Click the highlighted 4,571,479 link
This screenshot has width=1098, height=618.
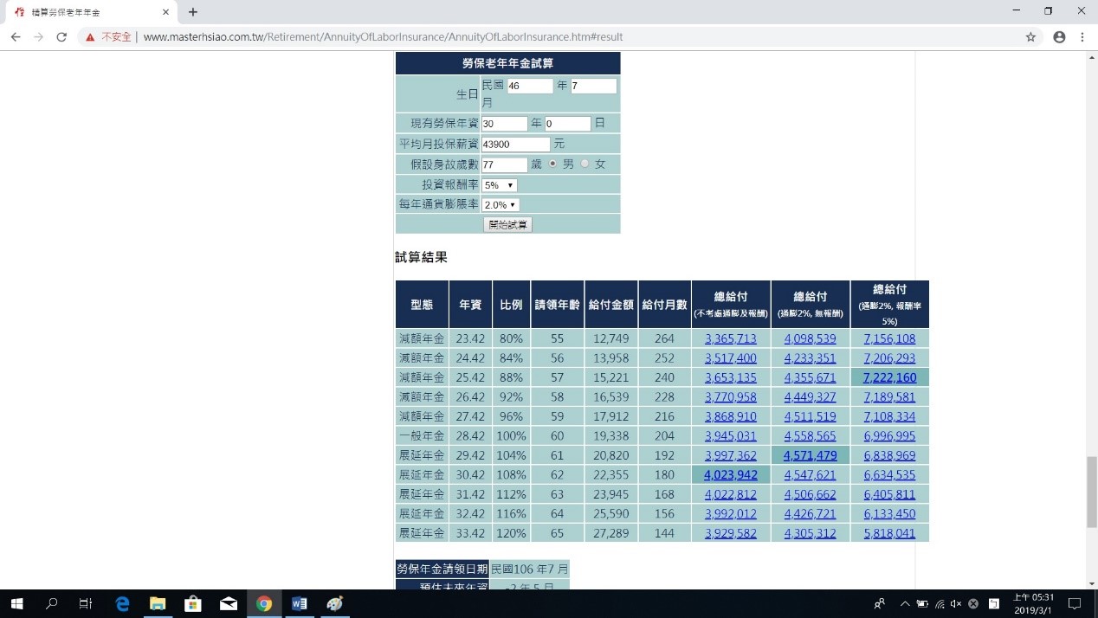tap(811, 455)
